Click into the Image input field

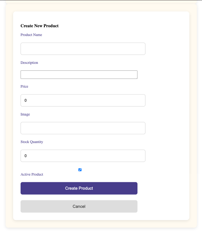tap(83, 128)
